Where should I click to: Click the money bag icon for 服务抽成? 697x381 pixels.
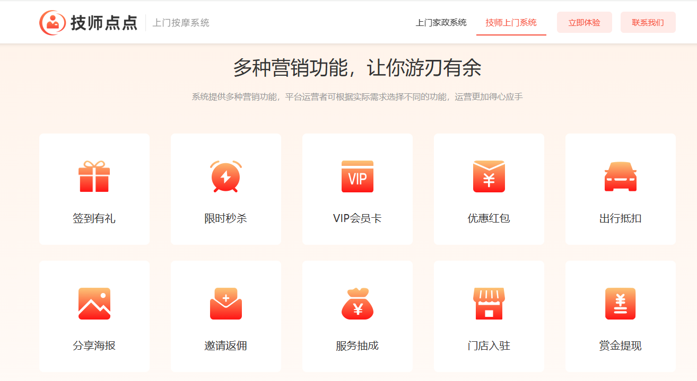[358, 304]
